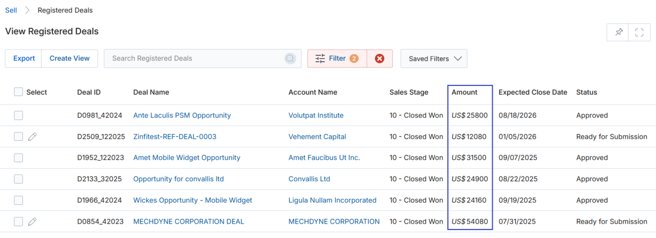Click the Export button
Screen dimensions: 656x238
click(x=24, y=58)
